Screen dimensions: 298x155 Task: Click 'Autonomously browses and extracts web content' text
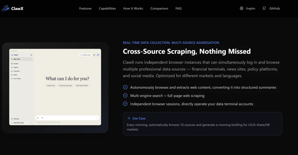203,87
